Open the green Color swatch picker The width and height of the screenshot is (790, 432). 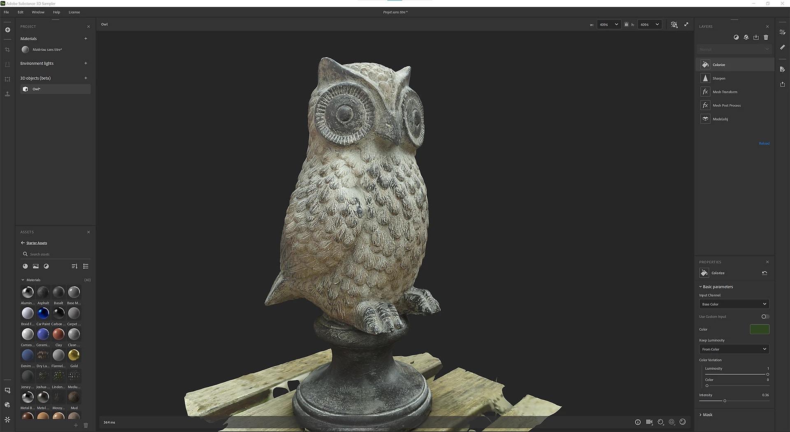pyautogui.click(x=760, y=329)
